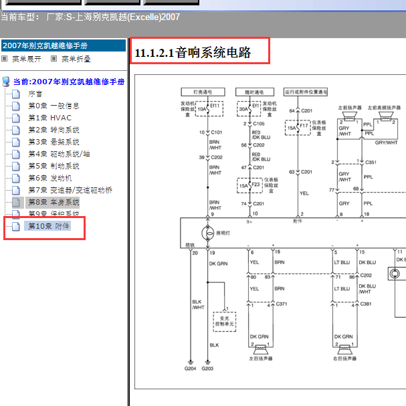Viewport: 406px width, 406px height.
Task: Open 第6章 发动机 chapter
Action: tap(50, 178)
